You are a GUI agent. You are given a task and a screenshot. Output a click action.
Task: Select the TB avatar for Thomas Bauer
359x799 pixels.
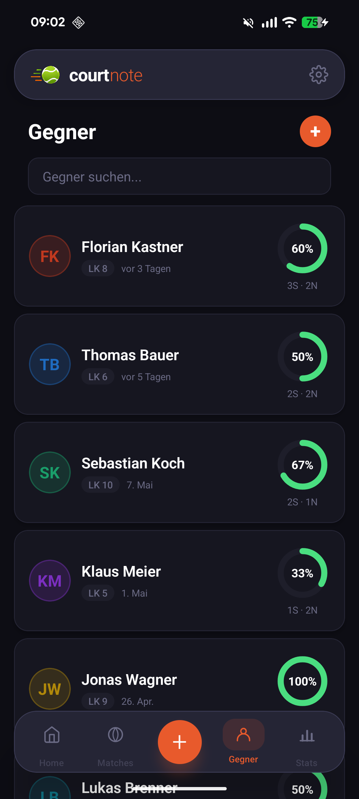point(50,364)
